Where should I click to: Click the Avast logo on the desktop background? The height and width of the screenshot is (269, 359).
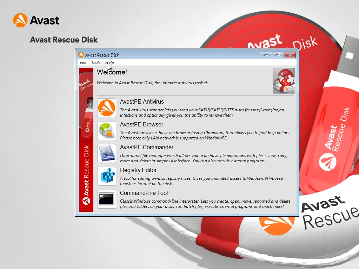pyautogui.click(x=36, y=20)
